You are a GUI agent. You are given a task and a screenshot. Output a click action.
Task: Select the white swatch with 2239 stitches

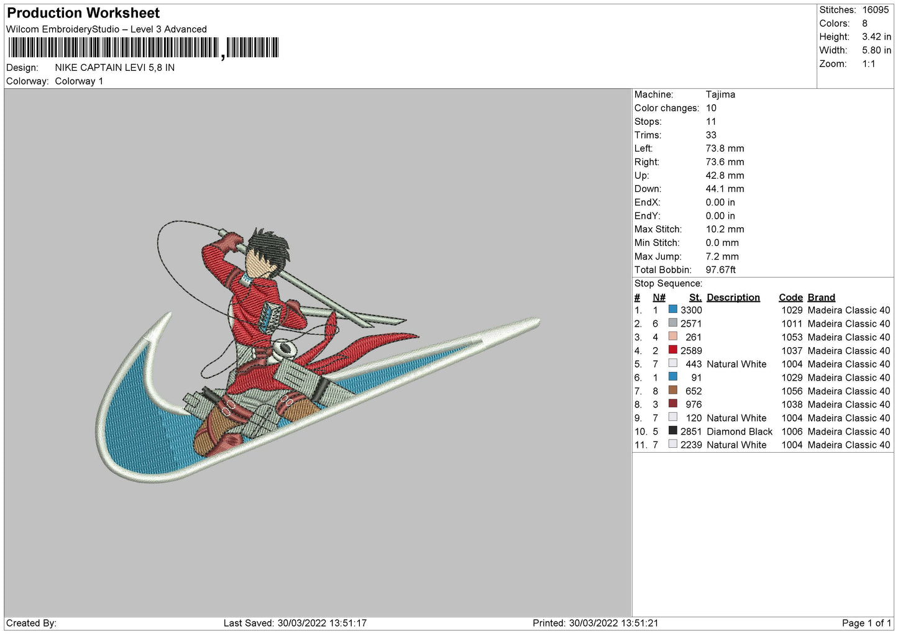pos(672,444)
